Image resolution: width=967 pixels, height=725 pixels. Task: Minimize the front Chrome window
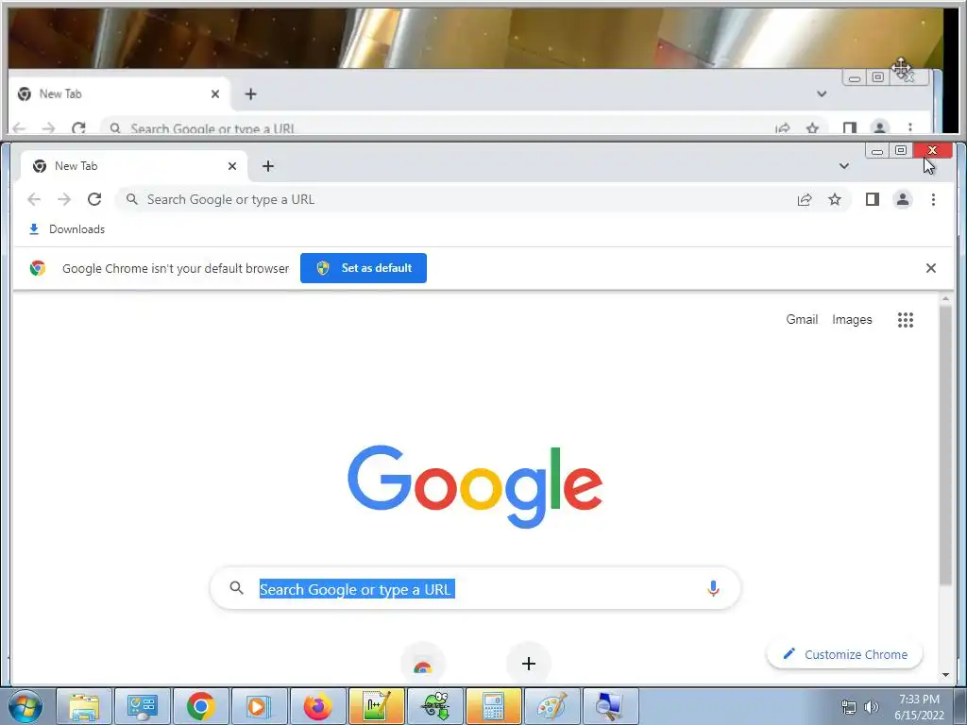(877, 150)
